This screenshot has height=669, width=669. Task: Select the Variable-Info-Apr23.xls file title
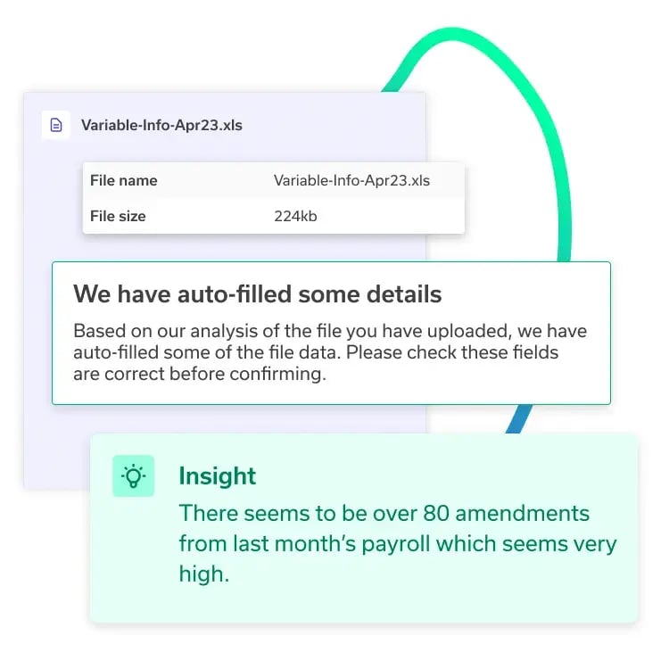tap(161, 125)
